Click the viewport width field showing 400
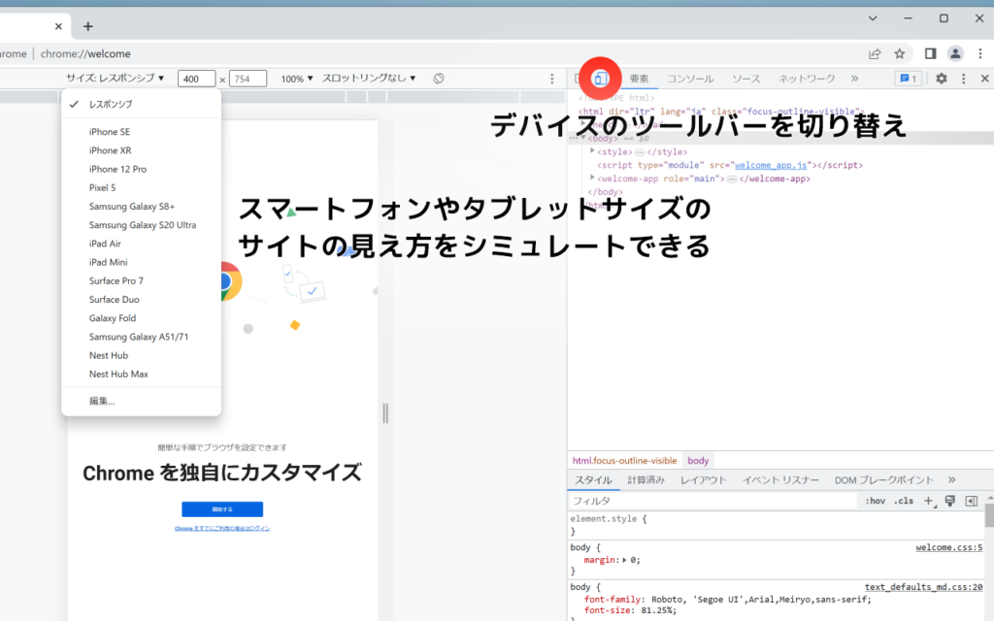994x621 pixels. pos(197,80)
